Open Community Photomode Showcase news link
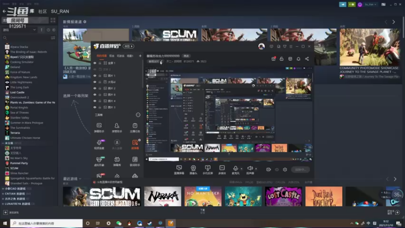 [369, 70]
